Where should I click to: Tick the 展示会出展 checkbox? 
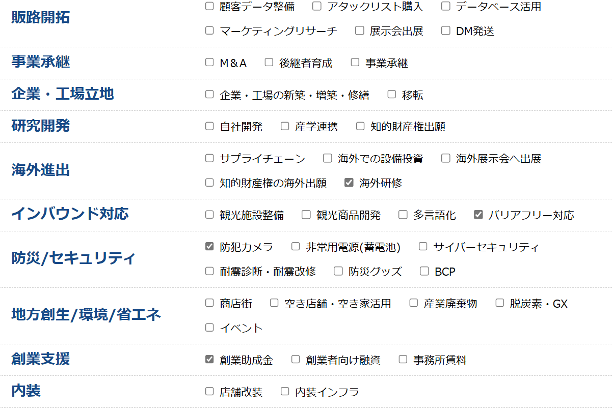pos(360,31)
